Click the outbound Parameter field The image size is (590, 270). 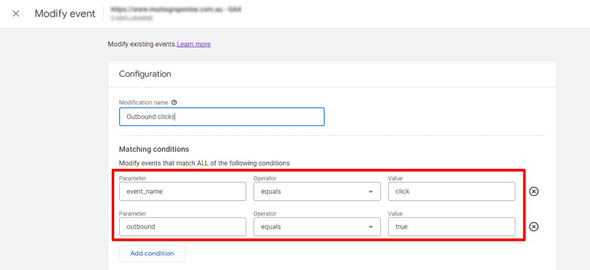point(182,227)
